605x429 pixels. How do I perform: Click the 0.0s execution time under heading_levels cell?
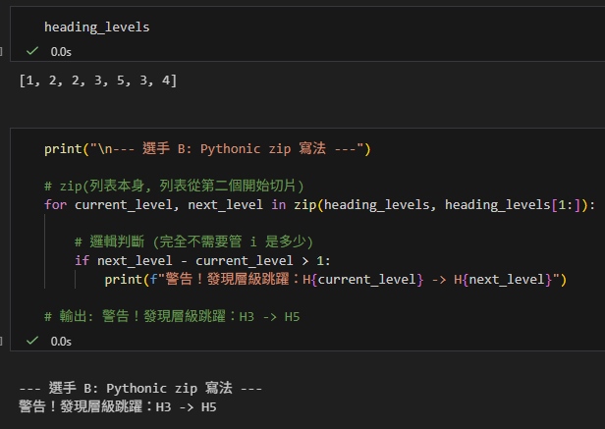click(x=61, y=52)
